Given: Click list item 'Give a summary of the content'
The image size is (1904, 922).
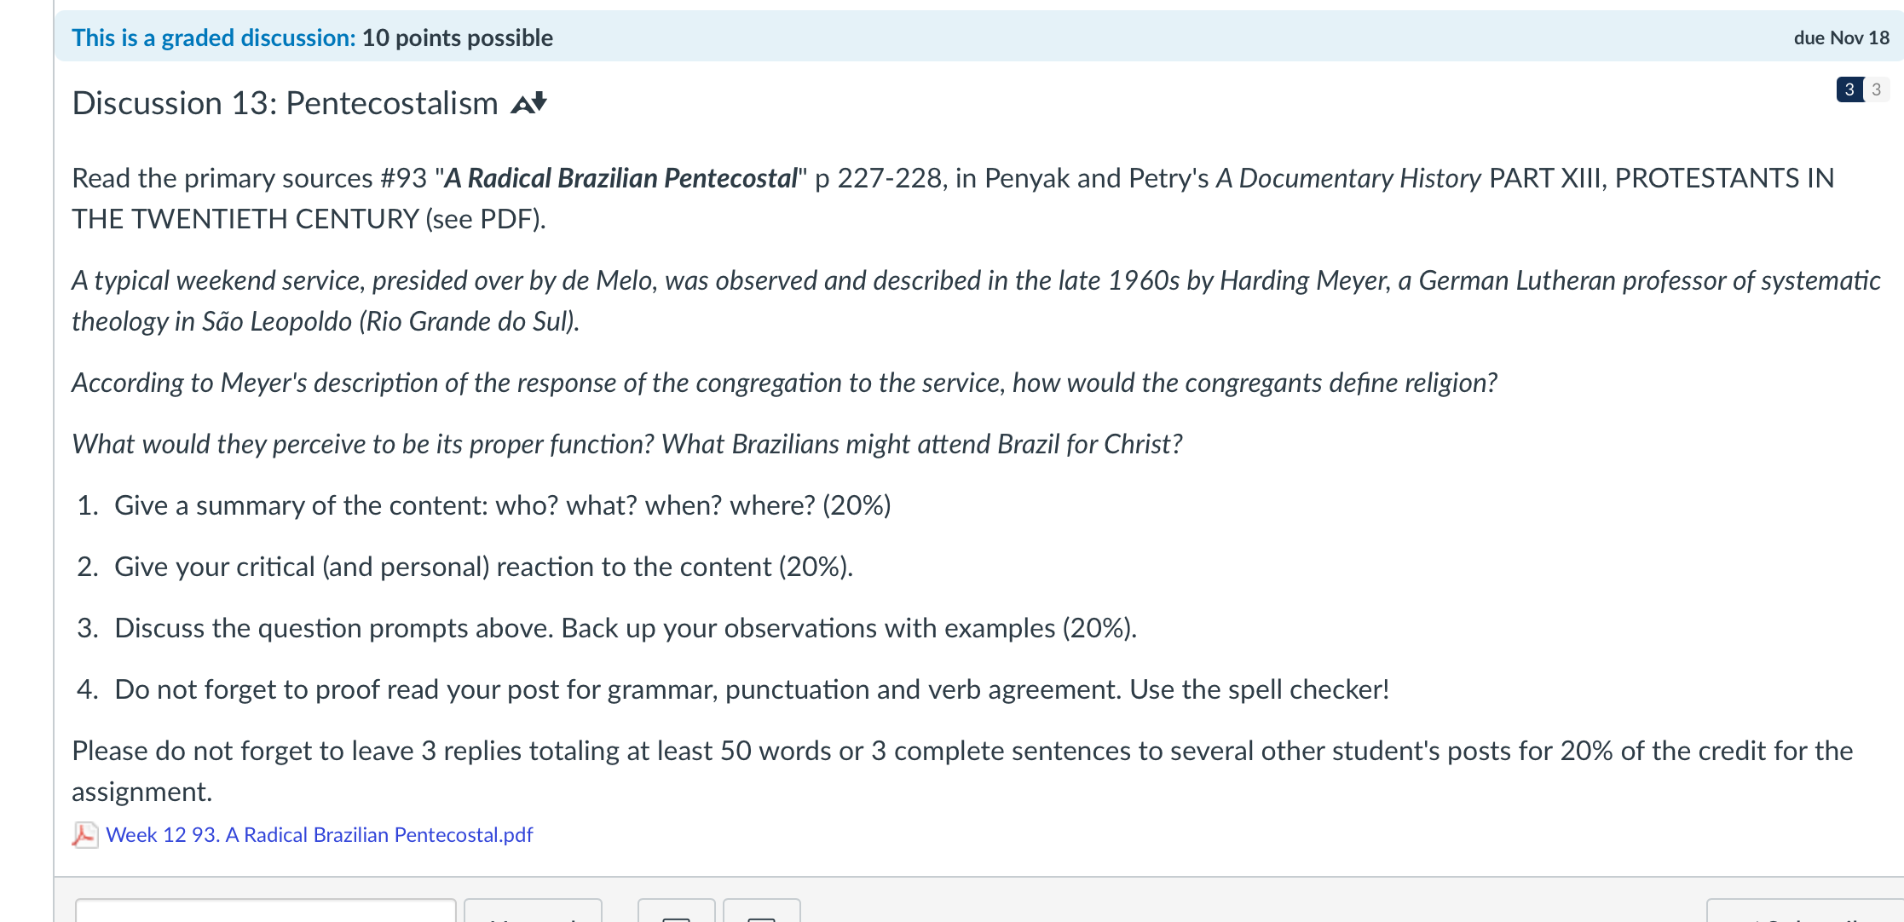Looking at the screenshot, I should (x=503, y=505).
